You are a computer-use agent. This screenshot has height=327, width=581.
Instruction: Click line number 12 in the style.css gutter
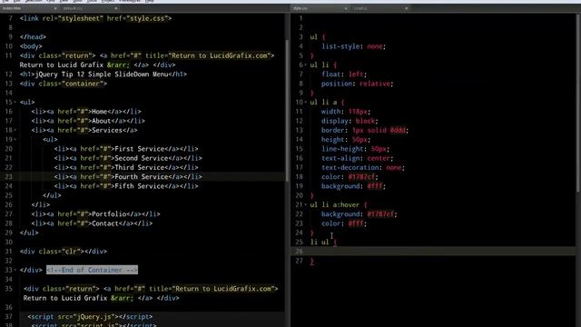point(299,121)
